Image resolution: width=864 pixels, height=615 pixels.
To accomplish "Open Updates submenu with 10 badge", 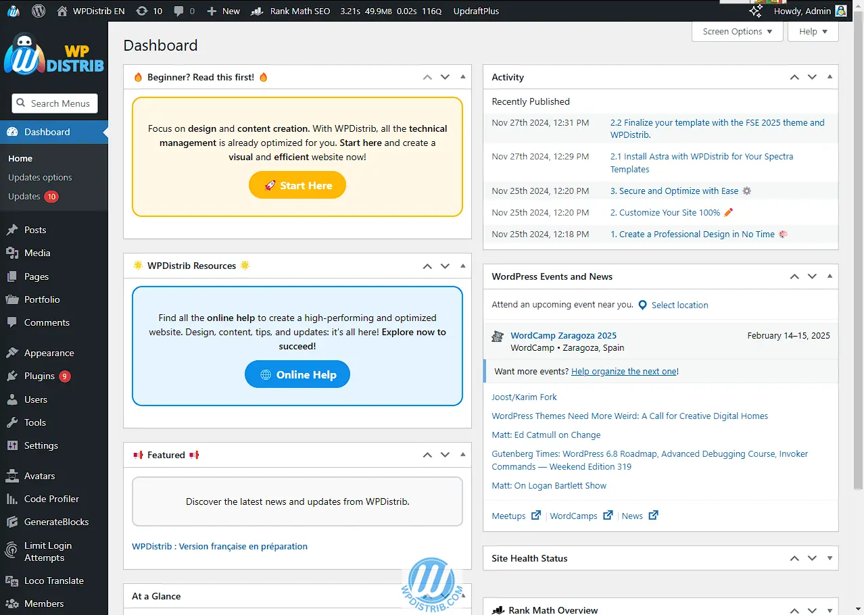I will [33, 196].
